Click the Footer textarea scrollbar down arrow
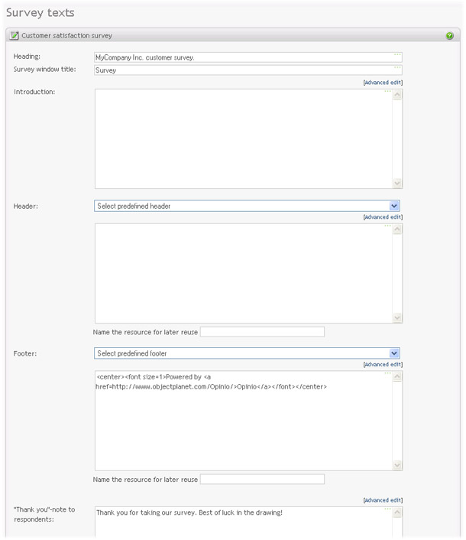 (397, 465)
